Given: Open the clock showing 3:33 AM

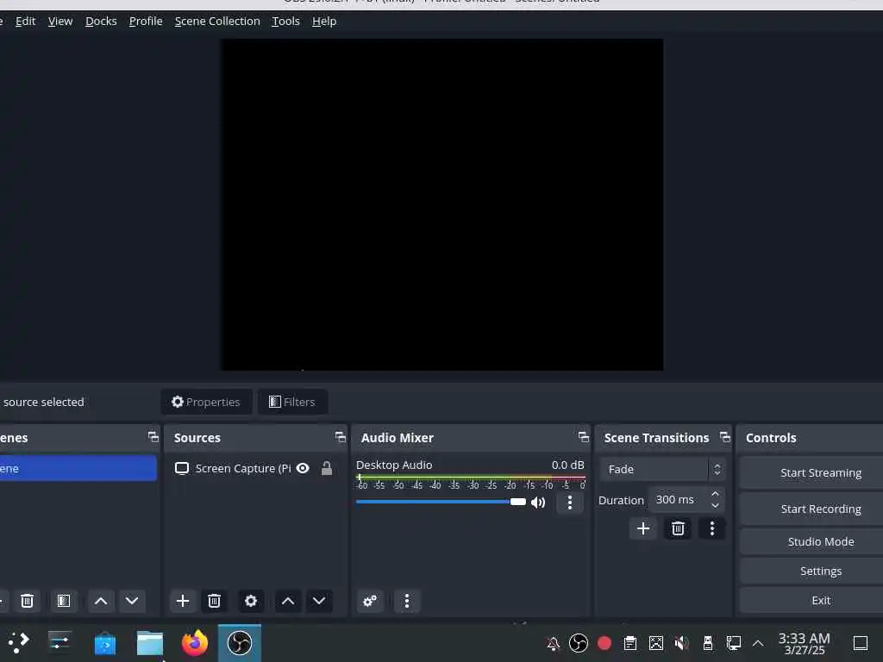Looking at the screenshot, I should [805, 643].
